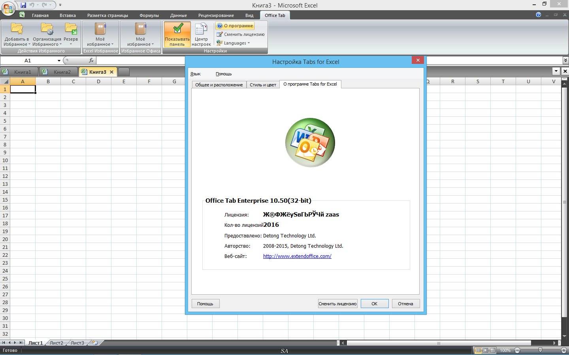Open Центр настроек
The width and height of the screenshot is (569, 355).
[x=201, y=34]
